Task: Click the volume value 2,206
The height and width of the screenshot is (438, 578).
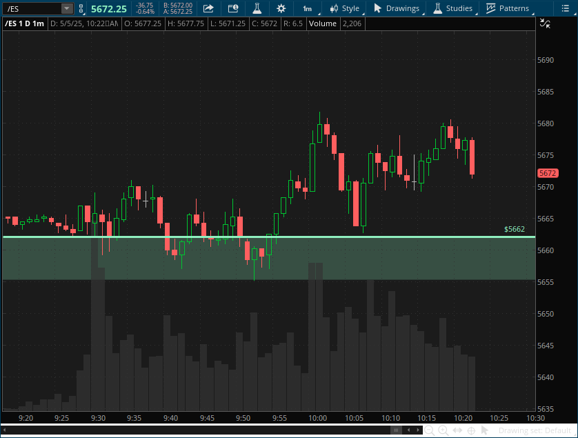Action: (352, 23)
